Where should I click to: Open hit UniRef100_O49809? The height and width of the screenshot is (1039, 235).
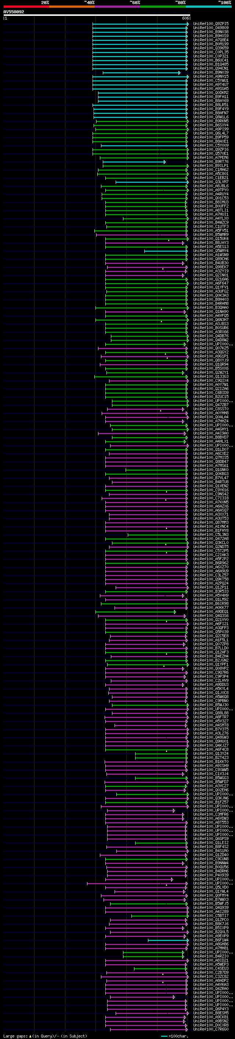(x=211, y=28)
